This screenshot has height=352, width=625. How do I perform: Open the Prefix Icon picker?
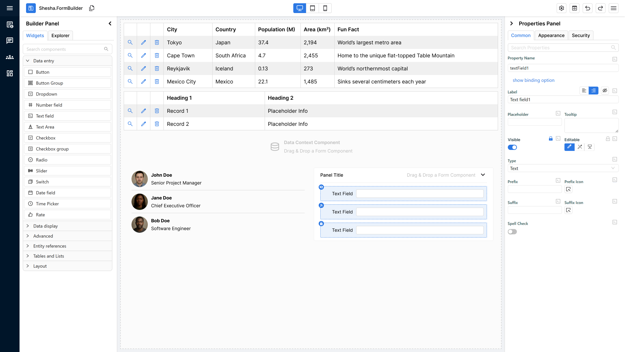coord(568,189)
